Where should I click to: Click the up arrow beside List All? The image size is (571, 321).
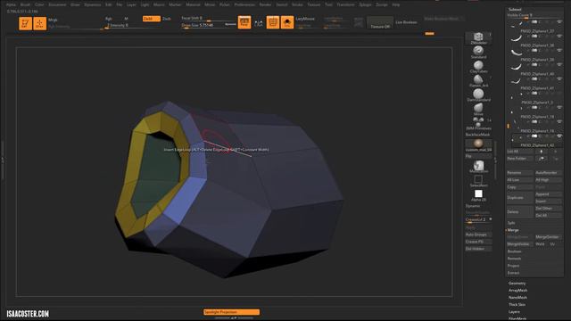(542, 152)
